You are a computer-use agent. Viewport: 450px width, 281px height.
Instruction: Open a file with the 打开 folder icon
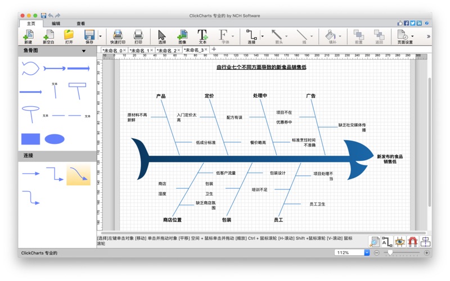(x=69, y=37)
